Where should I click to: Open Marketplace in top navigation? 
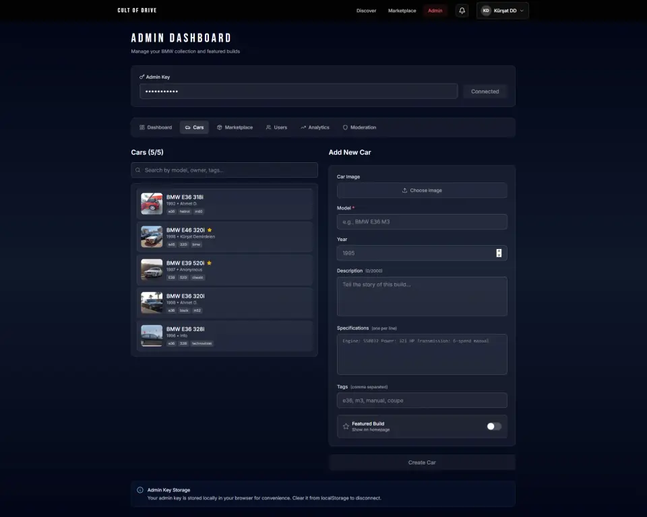click(x=402, y=11)
